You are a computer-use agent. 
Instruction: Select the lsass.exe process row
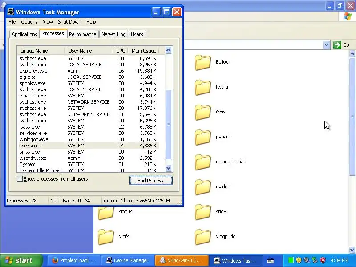click(x=88, y=127)
